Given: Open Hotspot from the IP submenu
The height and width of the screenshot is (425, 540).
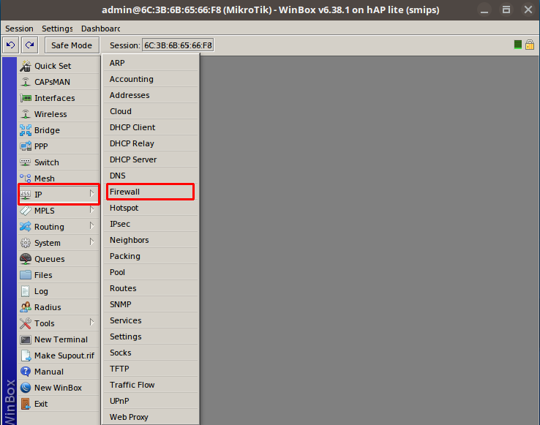Looking at the screenshot, I should pos(151,208).
